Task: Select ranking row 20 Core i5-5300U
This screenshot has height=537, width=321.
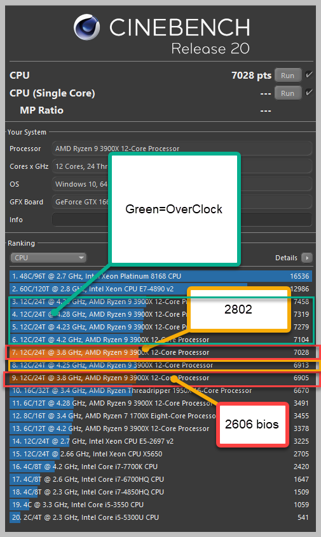Action: (161, 517)
